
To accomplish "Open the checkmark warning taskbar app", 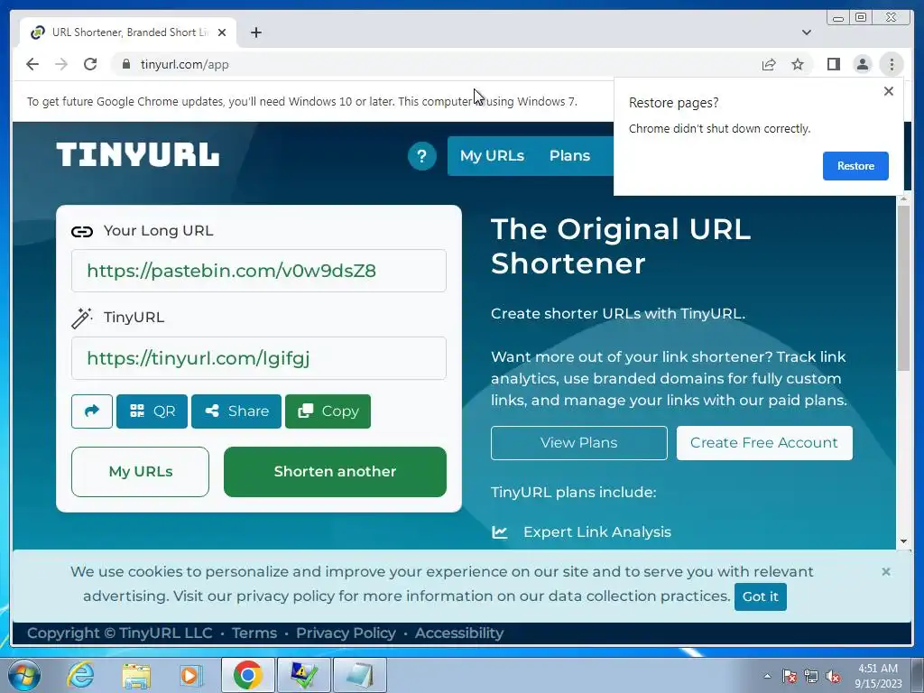I will pos(304,675).
